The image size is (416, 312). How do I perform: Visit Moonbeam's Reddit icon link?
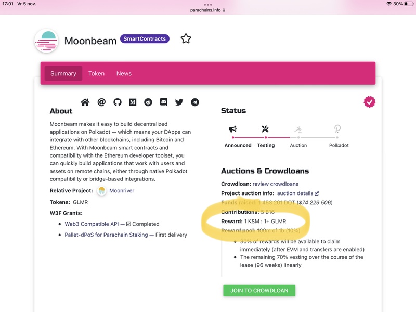pyautogui.click(x=148, y=102)
